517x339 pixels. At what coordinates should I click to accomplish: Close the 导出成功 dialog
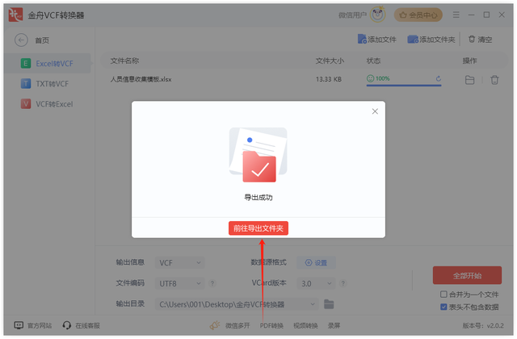coord(375,111)
